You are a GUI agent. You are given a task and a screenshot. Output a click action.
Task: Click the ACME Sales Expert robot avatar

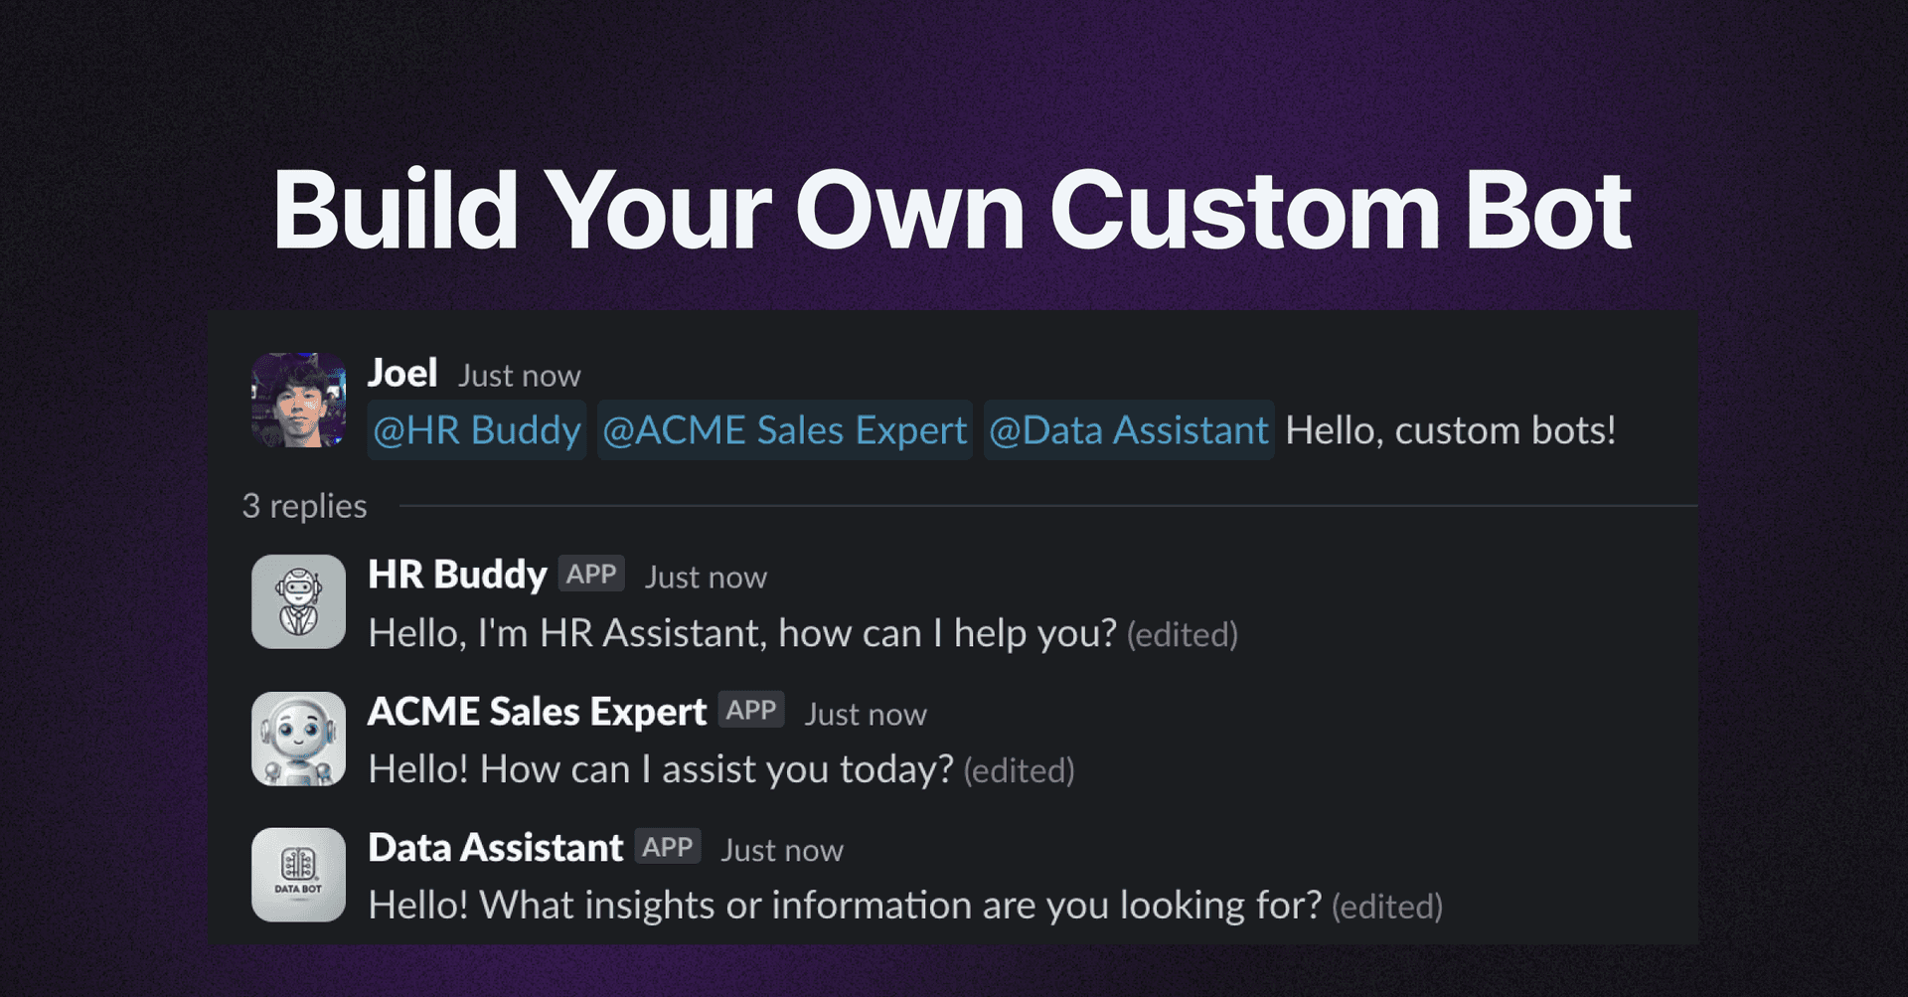297,738
